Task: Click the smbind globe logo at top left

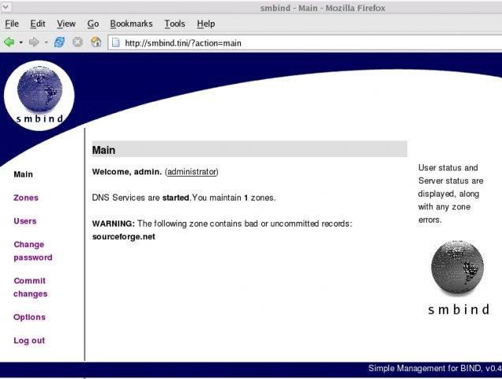Action: [x=39, y=96]
